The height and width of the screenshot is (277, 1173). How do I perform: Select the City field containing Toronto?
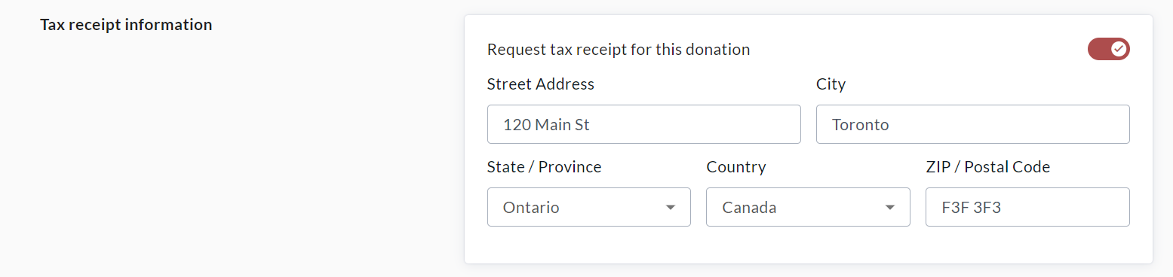point(972,124)
